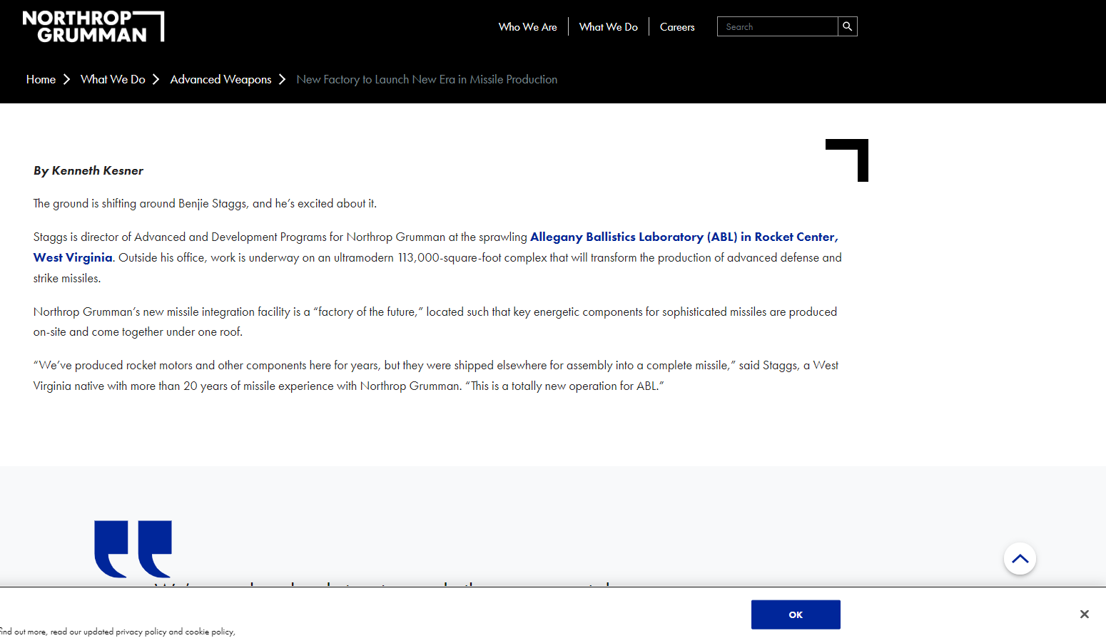Open What We Do in the top navigation
The width and height of the screenshot is (1106, 643).
click(x=608, y=27)
